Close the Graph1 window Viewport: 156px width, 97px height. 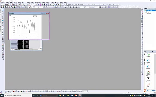tap(48, 13)
